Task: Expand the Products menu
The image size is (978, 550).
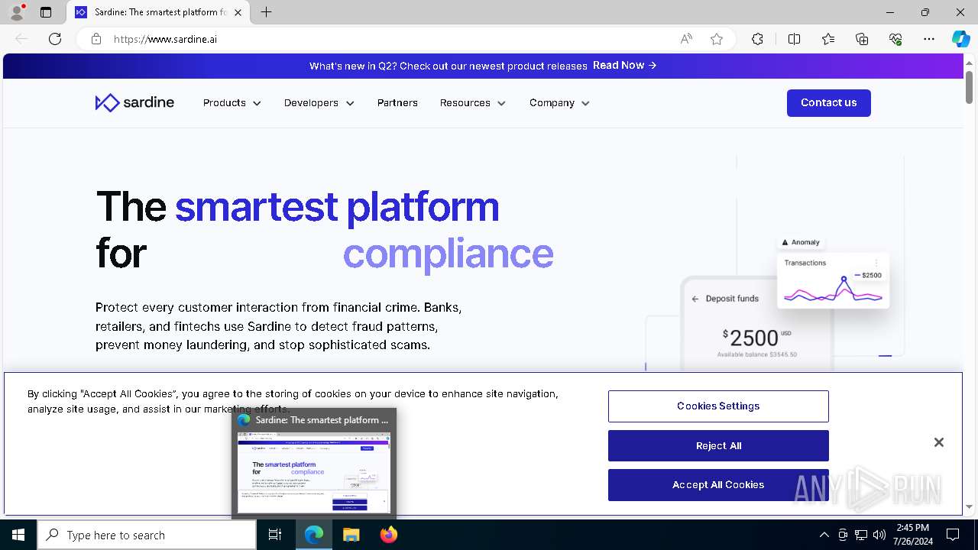Action: pyautogui.click(x=232, y=103)
